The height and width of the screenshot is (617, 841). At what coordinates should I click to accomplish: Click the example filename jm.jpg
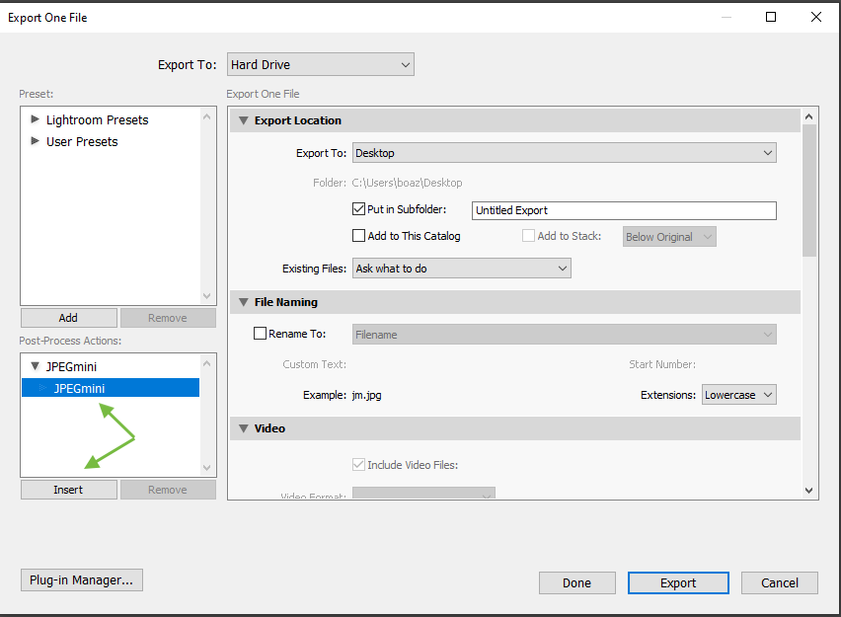coord(367,396)
